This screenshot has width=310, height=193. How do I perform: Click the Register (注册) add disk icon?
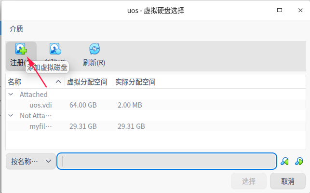(20, 49)
